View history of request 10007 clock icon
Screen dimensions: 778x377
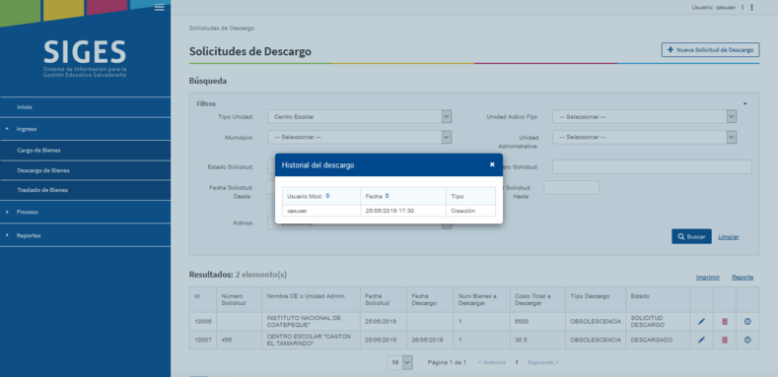coord(747,340)
